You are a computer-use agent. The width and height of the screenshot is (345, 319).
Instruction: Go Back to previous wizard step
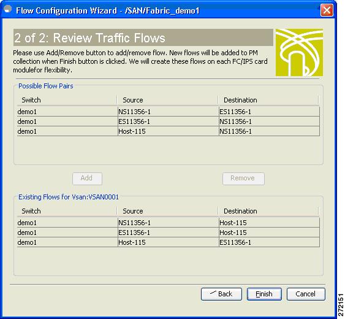coord(221,294)
